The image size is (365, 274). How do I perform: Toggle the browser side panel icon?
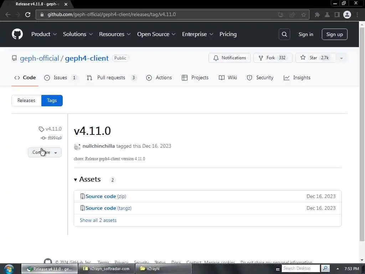pos(337,15)
